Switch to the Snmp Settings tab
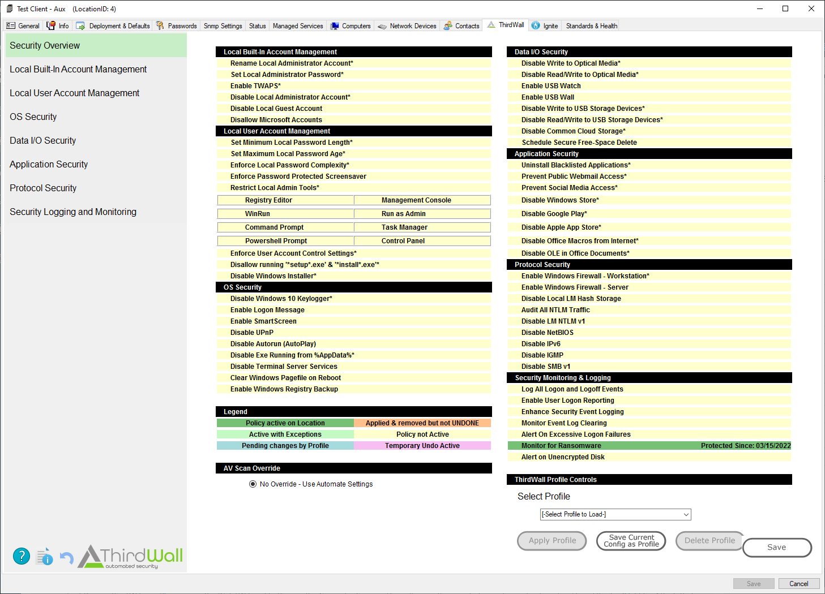This screenshot has width=825, height=594. pyautogui.click(x=223, y=26)
